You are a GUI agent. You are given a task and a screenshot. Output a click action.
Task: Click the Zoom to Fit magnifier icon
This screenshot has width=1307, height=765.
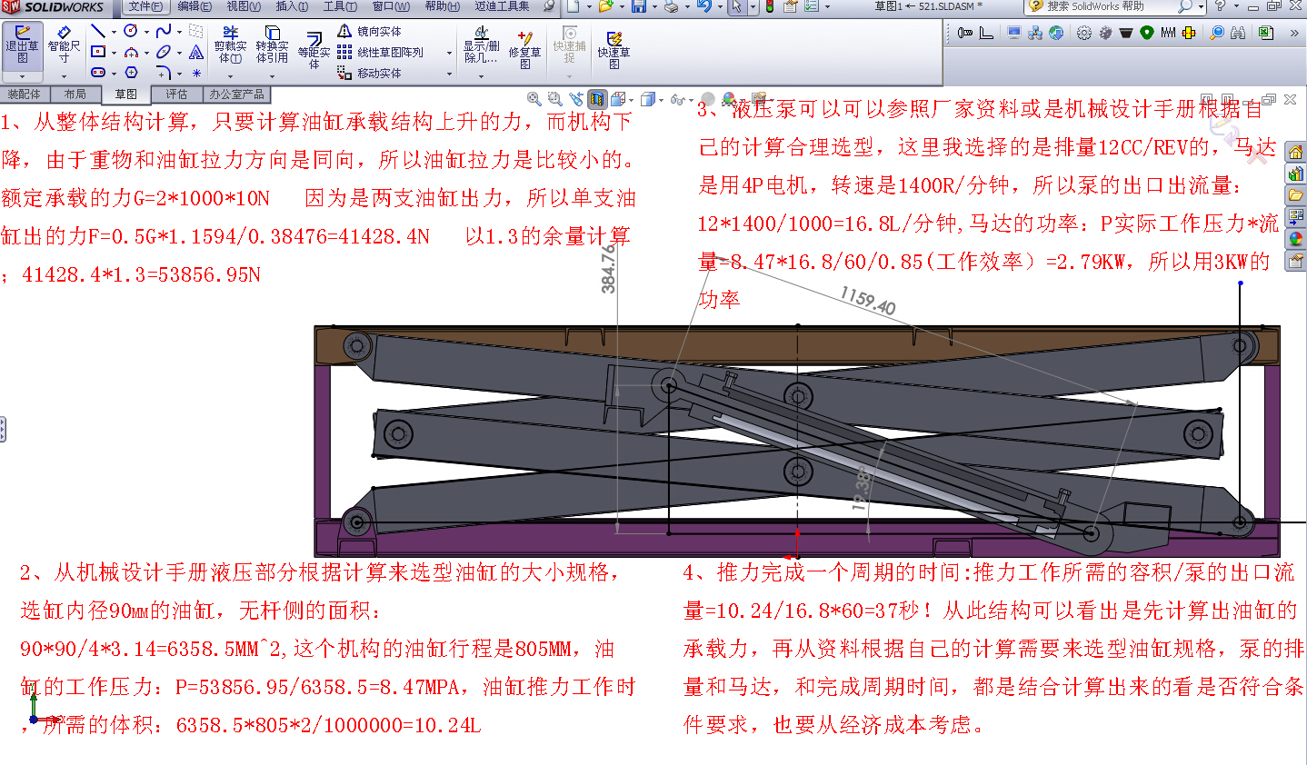click(534, 99)
